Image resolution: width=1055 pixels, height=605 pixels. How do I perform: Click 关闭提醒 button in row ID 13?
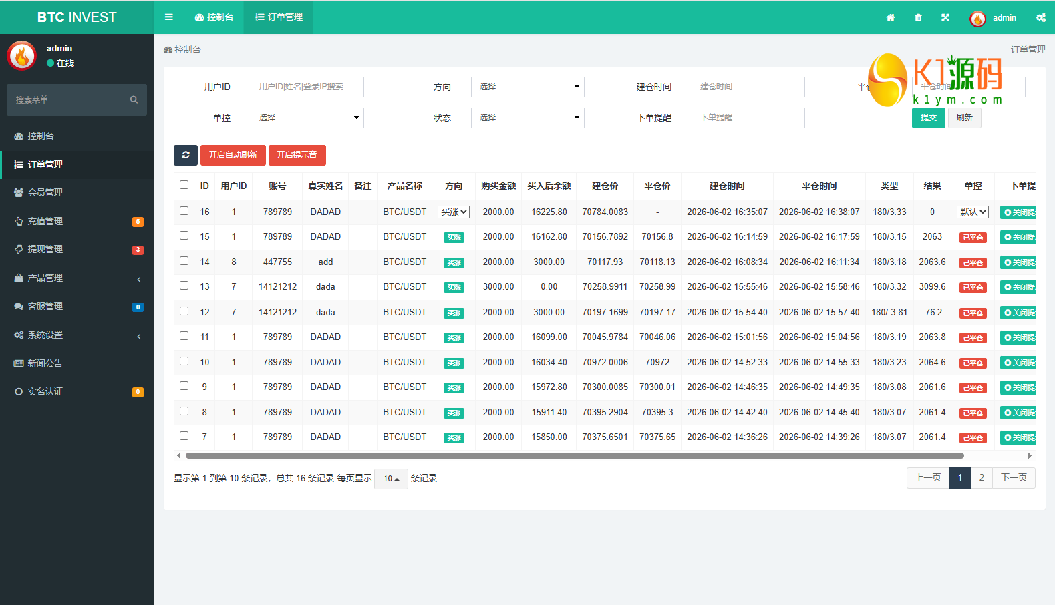pos(1018,287)
